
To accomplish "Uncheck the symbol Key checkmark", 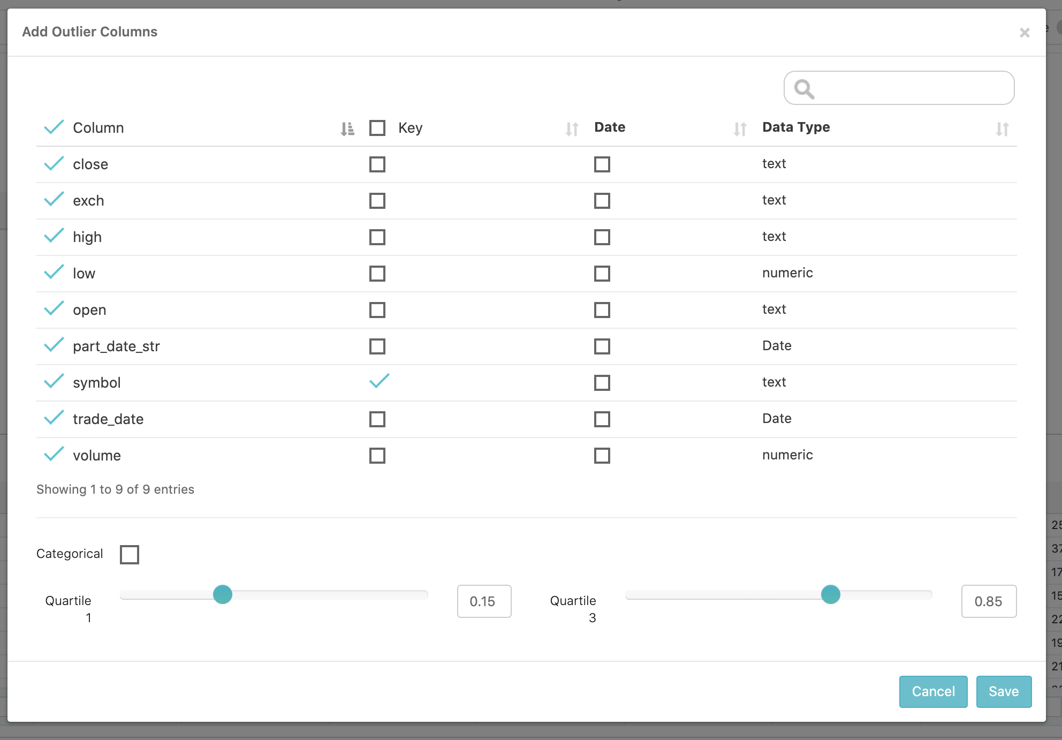I will 379,381.
